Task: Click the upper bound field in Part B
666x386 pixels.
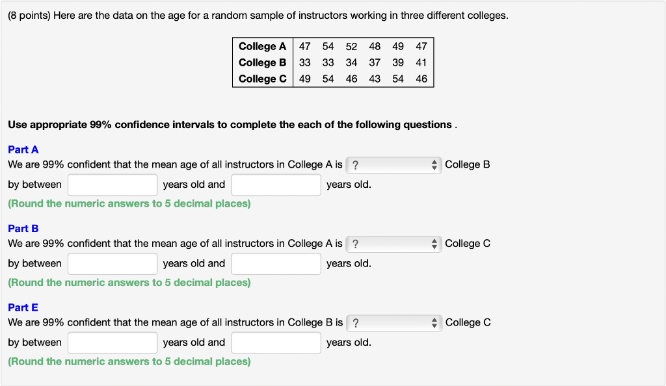Action: pyautogui.click(x=276, y=264)
